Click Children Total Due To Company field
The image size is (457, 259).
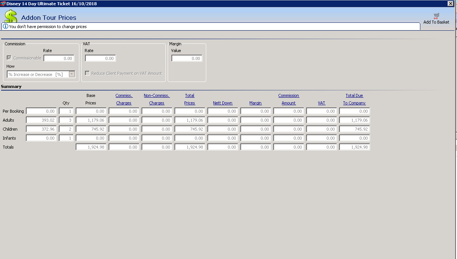354,129
